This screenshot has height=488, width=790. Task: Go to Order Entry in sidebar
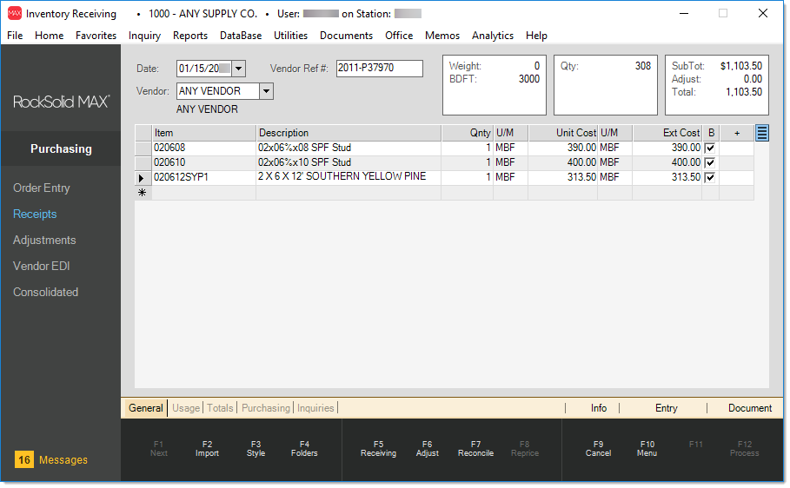[42, 188]
